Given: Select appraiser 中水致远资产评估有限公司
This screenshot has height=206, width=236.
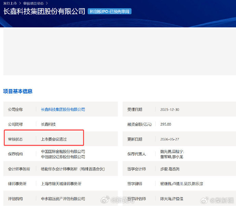Looking at the screenshot, I should click(x=63, y=198).
